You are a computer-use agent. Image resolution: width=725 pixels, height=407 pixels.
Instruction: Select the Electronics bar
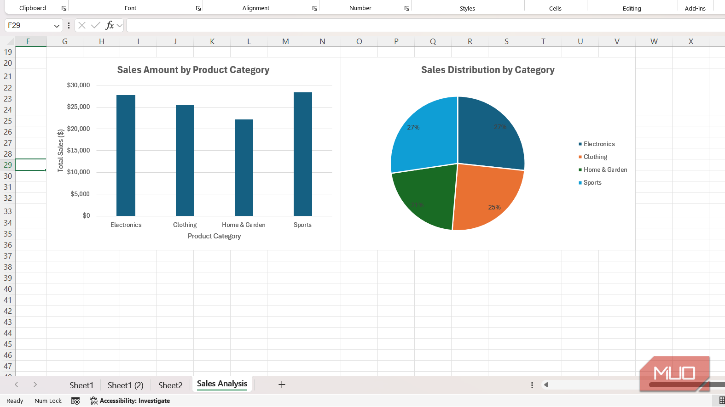pyautogui.click(x=126, y=155)
